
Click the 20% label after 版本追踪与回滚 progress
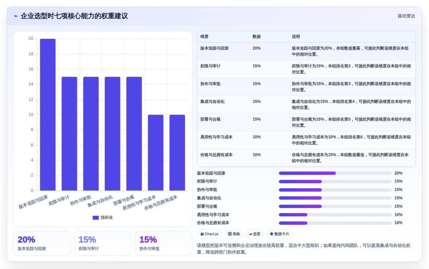pos(399,173)
